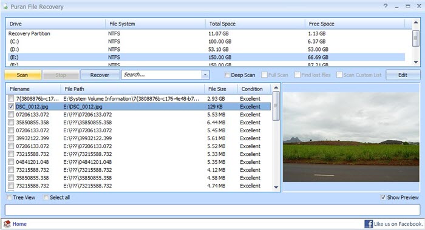The height and width of the screenshot is (230, 425).
Task: Click the landscape preview image
Action: point(351,137)
